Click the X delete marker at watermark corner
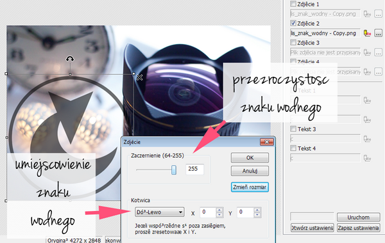 [139, 77]
